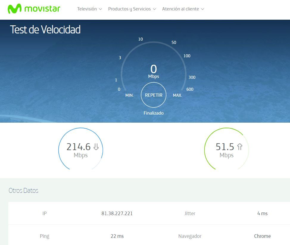Viewport: 290px width, 245px height.
Task: Click the download arrow icon beside 214.6
Action: point(96,147)
